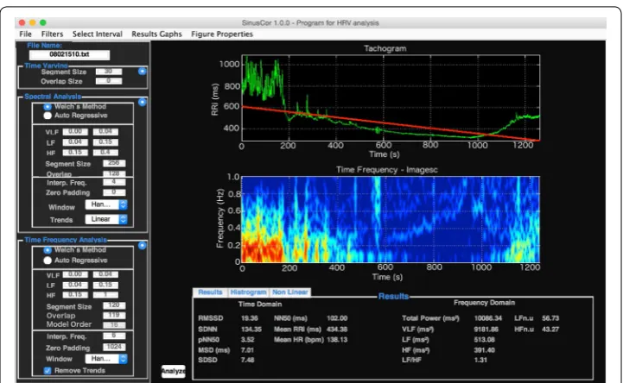
Task: Click the pNN50 value 3.52
Action: coord(247,340)
